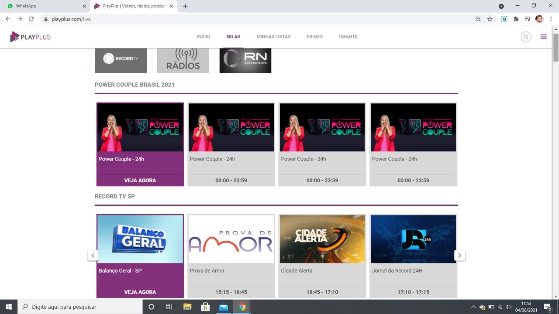
Task: Open File Explorer from the taskbar
Action: [x=187, y=307]
